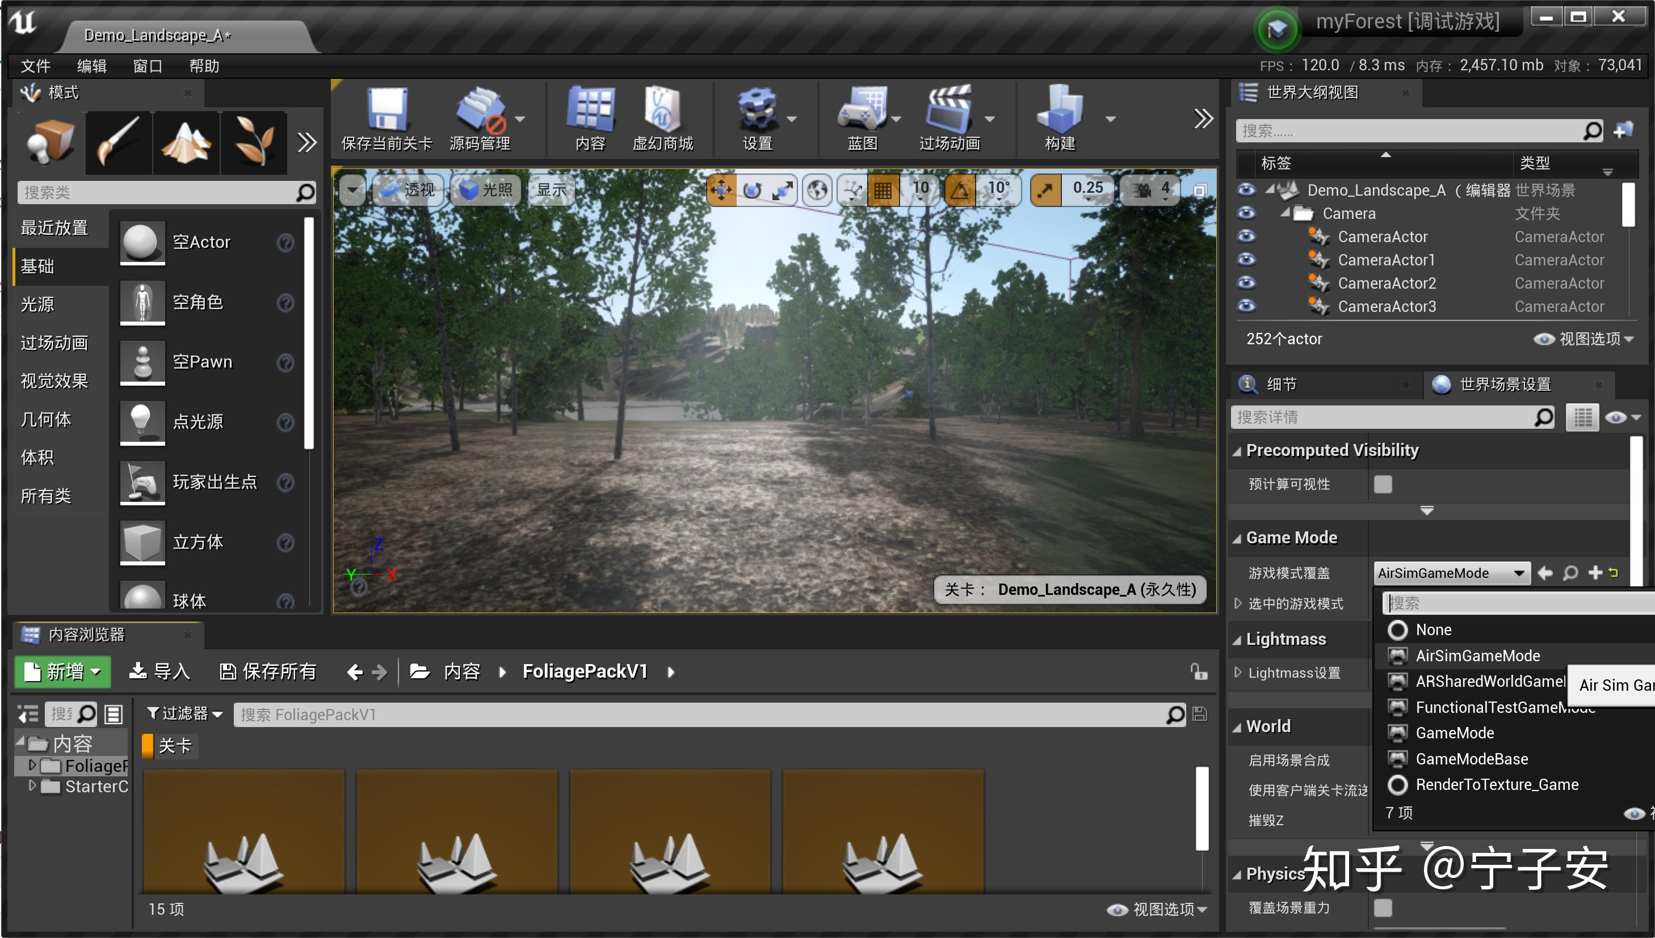Open property matrix grid icon in details
The height and width of the screenshot is (938, 1655).
[1583, 417]
